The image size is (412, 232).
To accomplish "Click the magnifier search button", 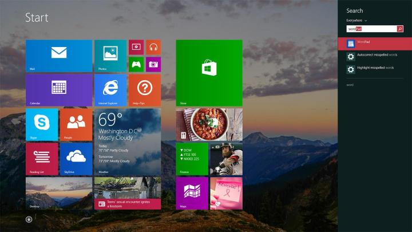I will pyautogui.click(x=401, y=29).
